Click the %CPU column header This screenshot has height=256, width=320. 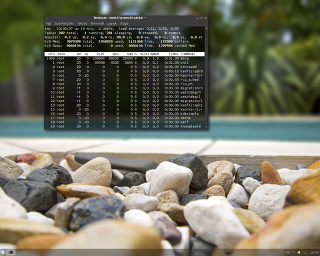144,54
